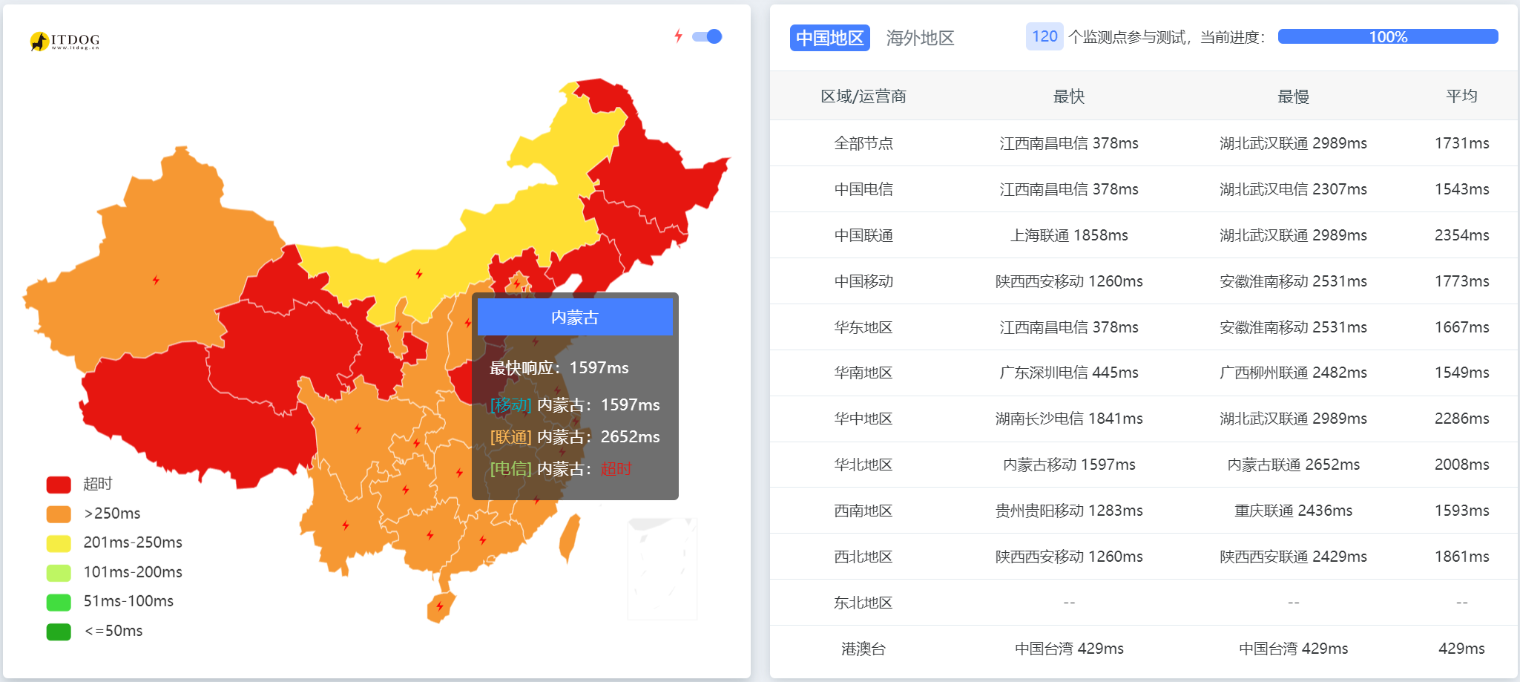Select the 西北地区 row label
The image size is (1520, 682).
coord(863,557)
